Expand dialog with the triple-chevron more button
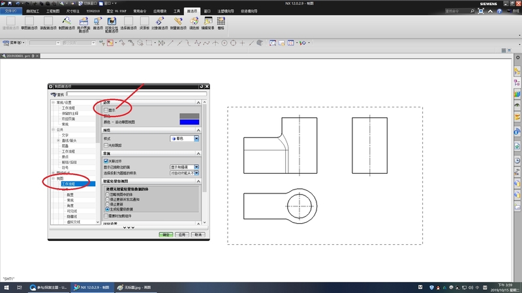This screenshot has width=522, height=293. click(129, 227)
